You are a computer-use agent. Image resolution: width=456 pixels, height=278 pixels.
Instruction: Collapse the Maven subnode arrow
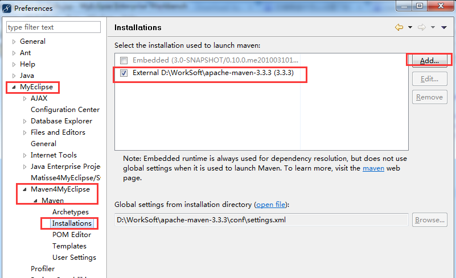point(35,201)
